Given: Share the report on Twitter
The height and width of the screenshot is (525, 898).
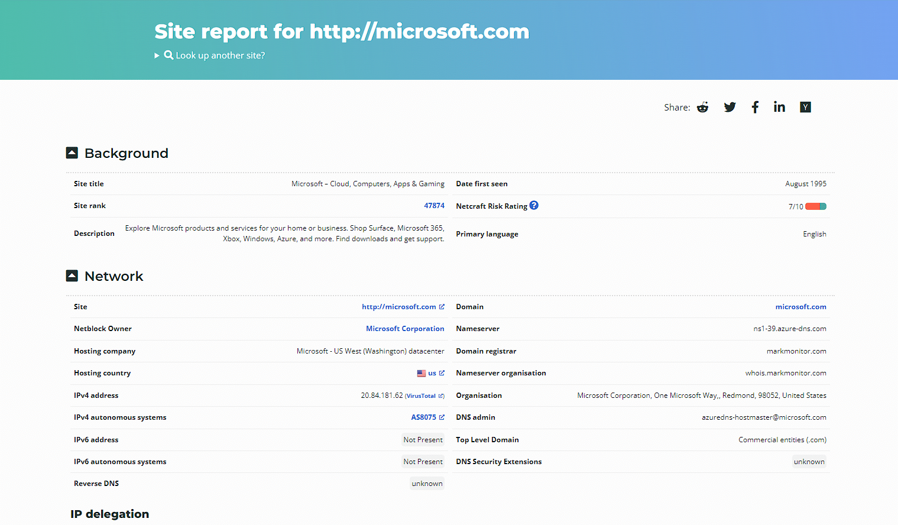Looking at the screenshot, I should pos(730,107).
